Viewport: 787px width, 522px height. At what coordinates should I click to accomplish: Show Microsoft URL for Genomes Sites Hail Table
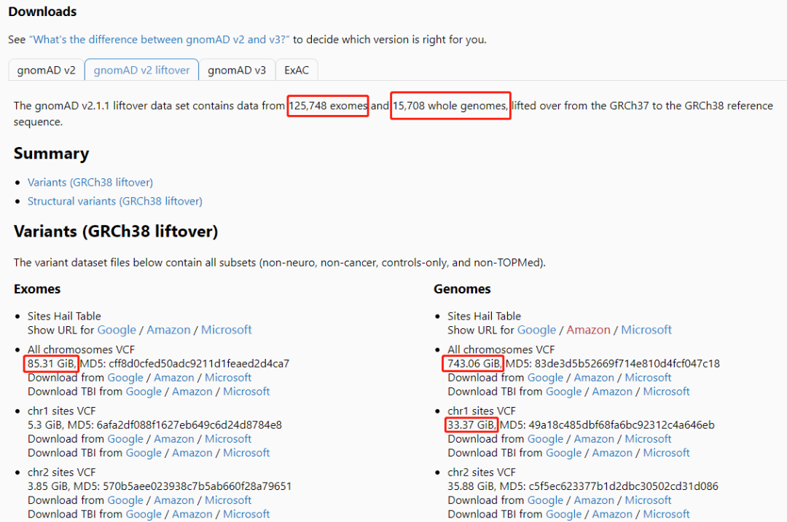646,330
